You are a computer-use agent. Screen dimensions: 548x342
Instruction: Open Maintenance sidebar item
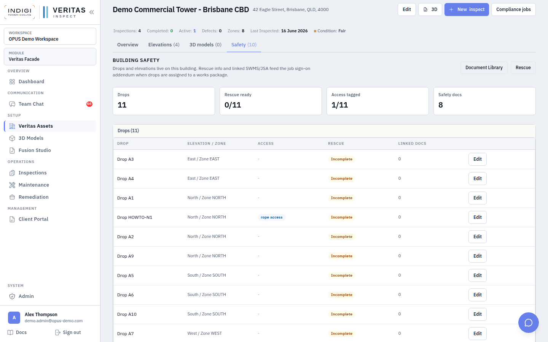coord(50,185)
